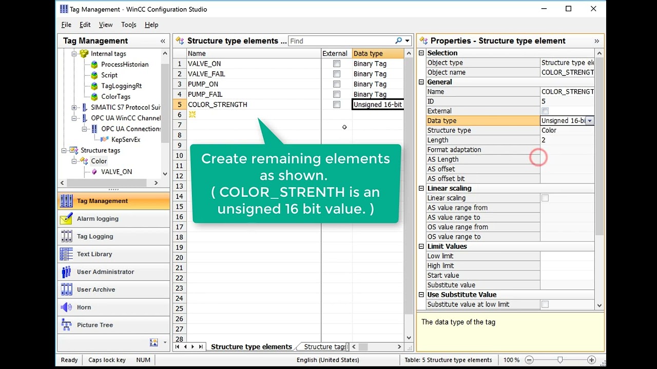Click the Color structure type icon
657x369 pixels.
[x=84, y=161]
